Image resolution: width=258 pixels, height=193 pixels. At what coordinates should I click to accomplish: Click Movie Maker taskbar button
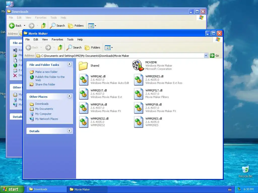coord(87,189)
